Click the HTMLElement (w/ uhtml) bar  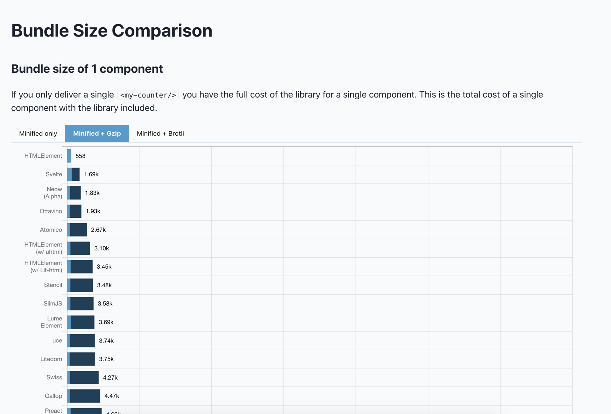(x=79, y=248)
